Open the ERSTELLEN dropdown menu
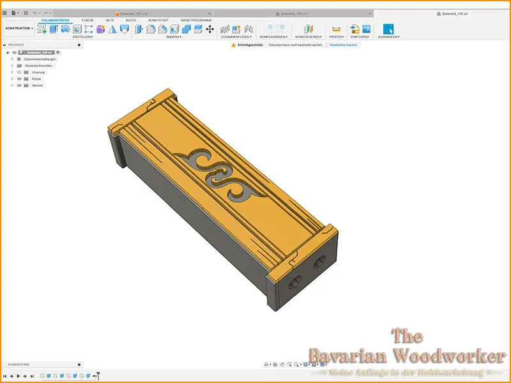 (83, 37)
